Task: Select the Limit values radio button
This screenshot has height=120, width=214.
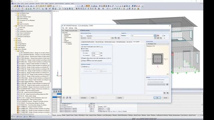Action: (82, 49)
